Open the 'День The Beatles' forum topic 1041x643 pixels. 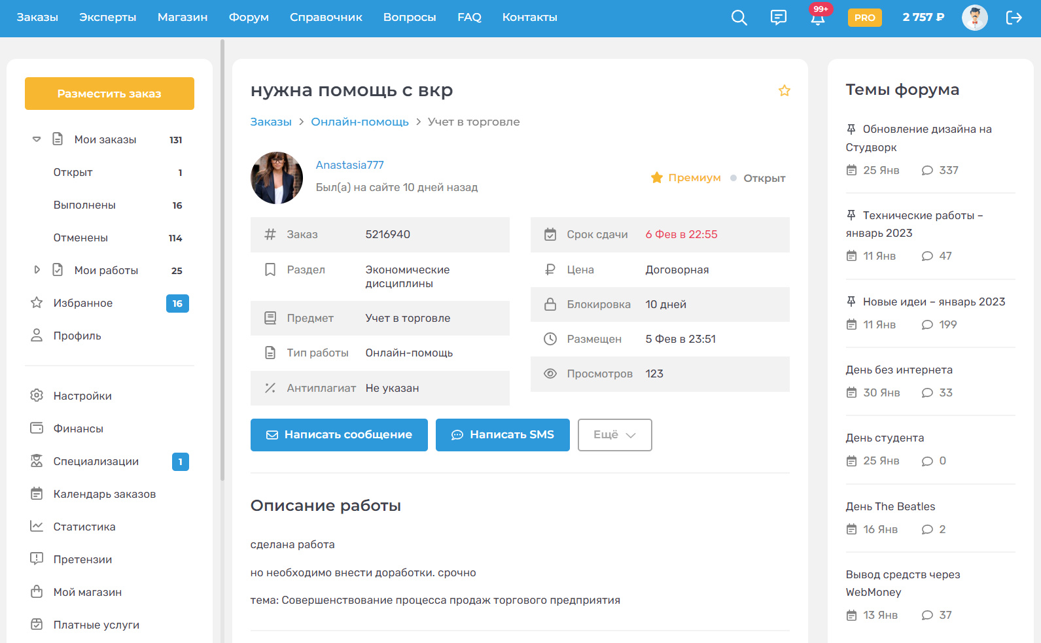(890, 506)
